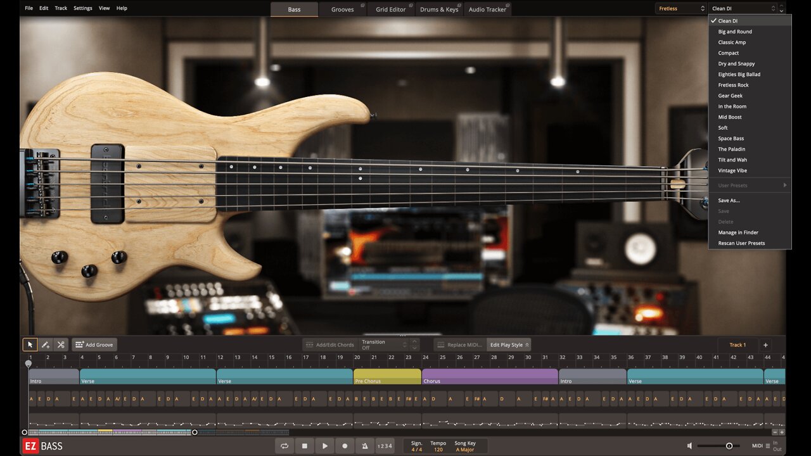Switch to the Grid Editor tab
The image size is (811, 456).
391,9
